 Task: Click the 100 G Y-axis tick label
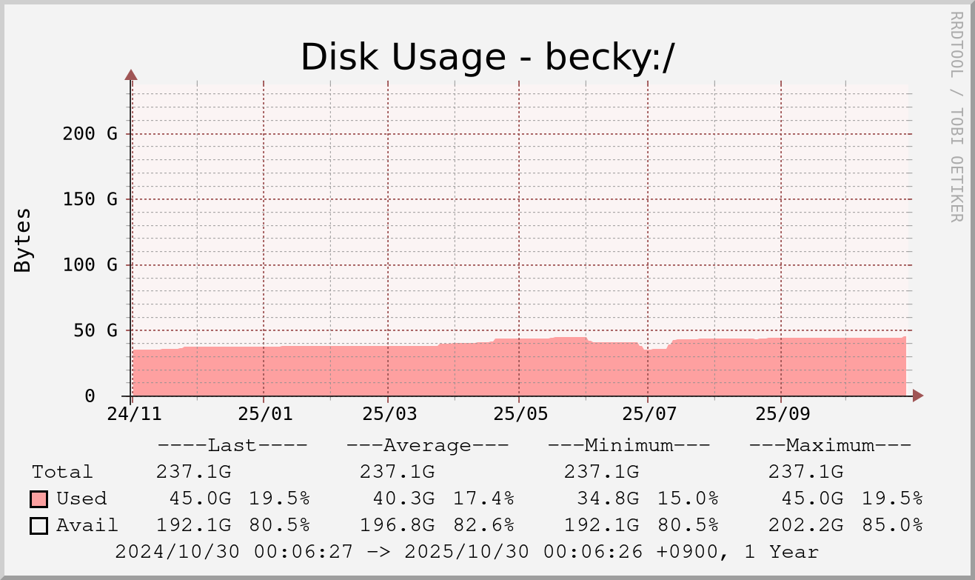click(90, 264)
